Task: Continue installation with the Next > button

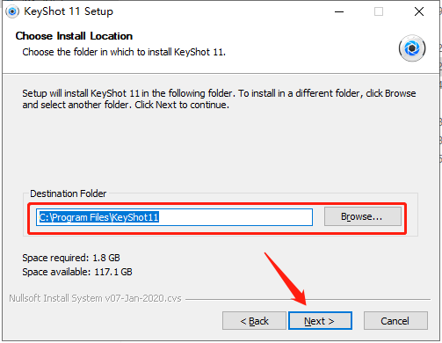Action: [x=320, y=321]
